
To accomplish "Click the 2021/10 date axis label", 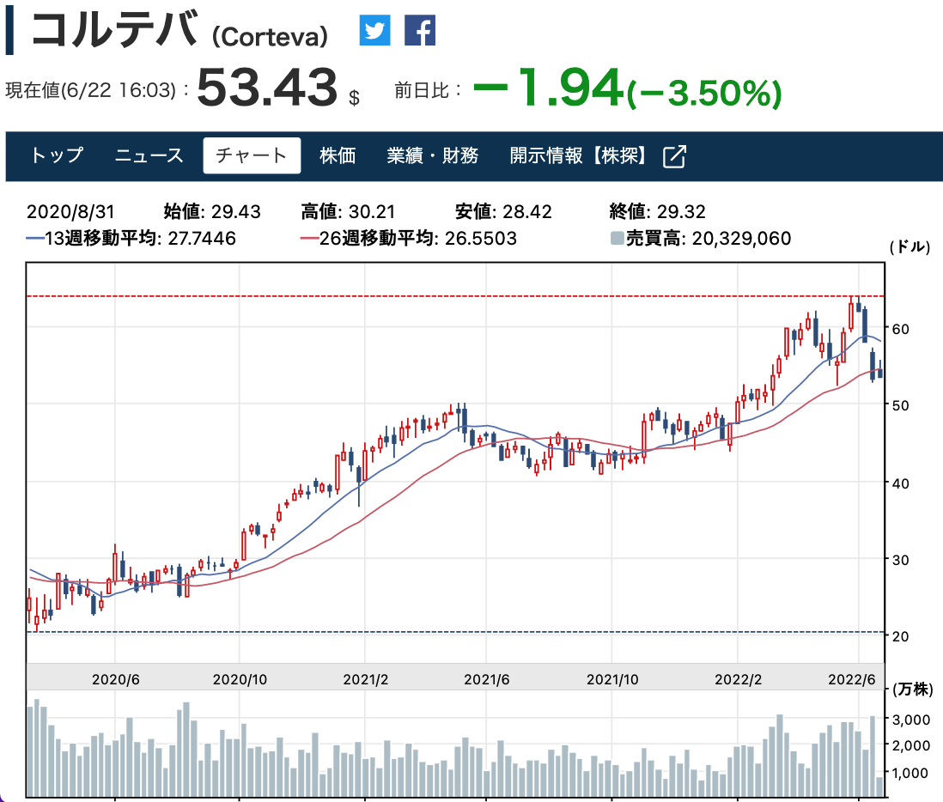I will click(612, 679).
